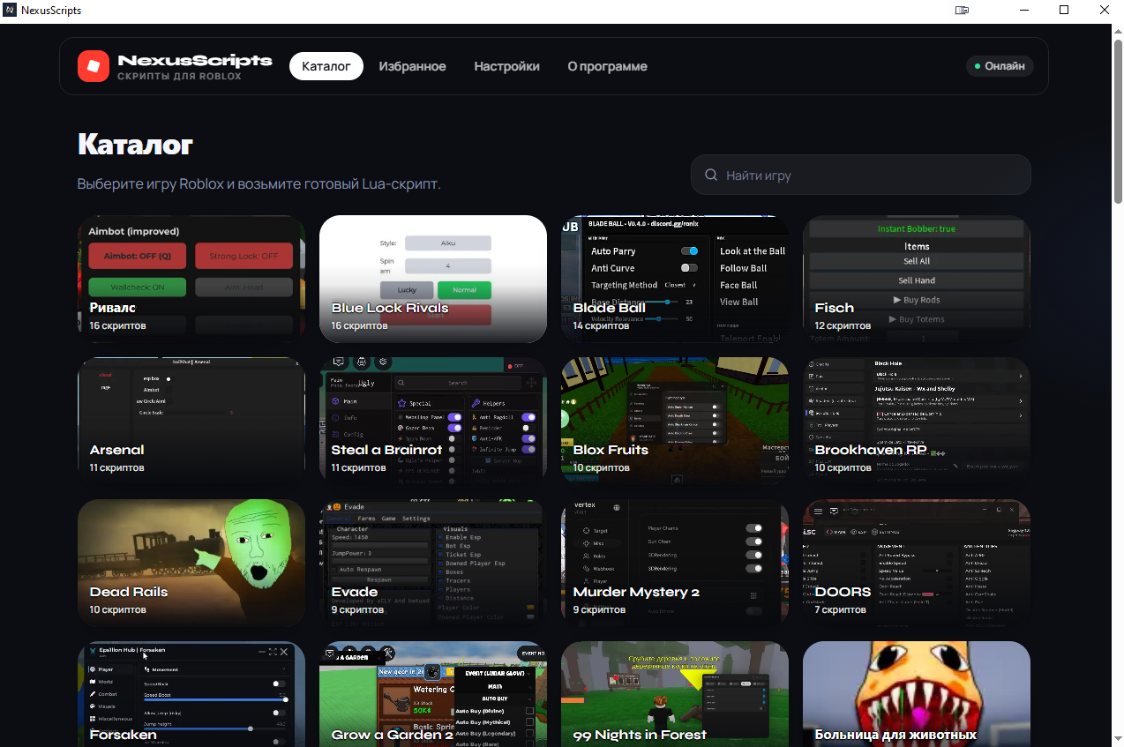Screen dimensions: 1124x747
Task: Click the scrollbar up arrow
Action: click(1117, 31)
